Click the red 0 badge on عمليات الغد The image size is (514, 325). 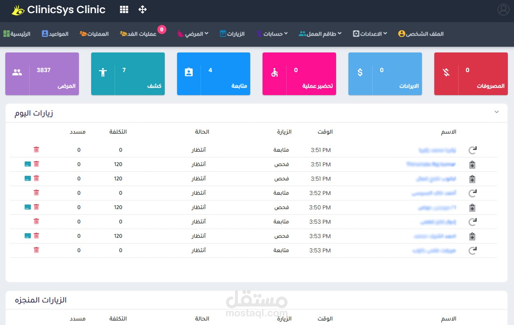pos(161,29)
